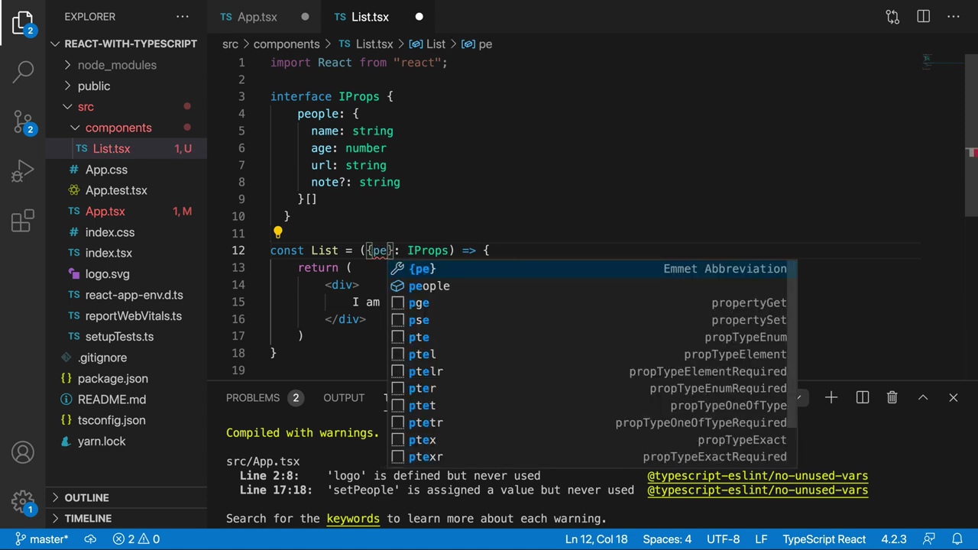Open errors and warnings status indicator
Screen dimensions: 978x550
[x=136, y=539]
